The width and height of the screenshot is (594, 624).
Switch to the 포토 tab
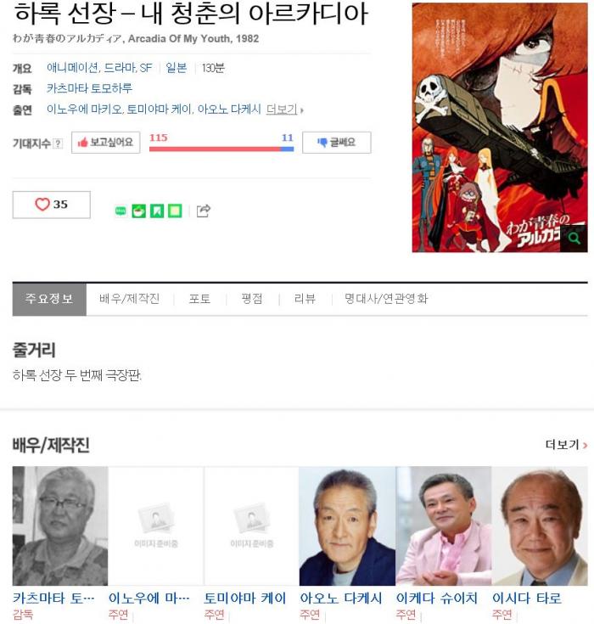[199, 299]
